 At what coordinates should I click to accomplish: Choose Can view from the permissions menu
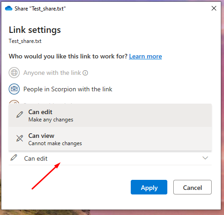pyautogui.click(x=110, y=139)
